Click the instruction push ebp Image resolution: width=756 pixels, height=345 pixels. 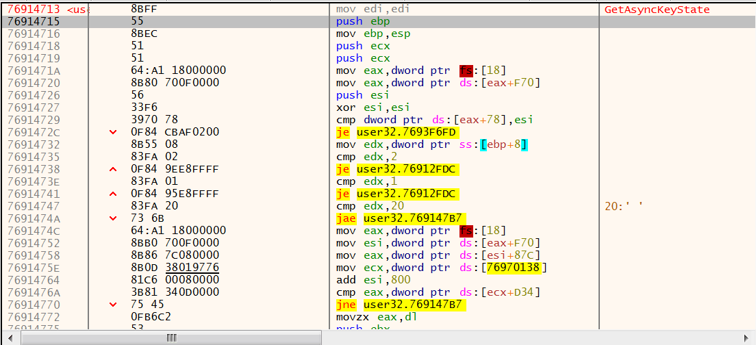coord(363,22)
